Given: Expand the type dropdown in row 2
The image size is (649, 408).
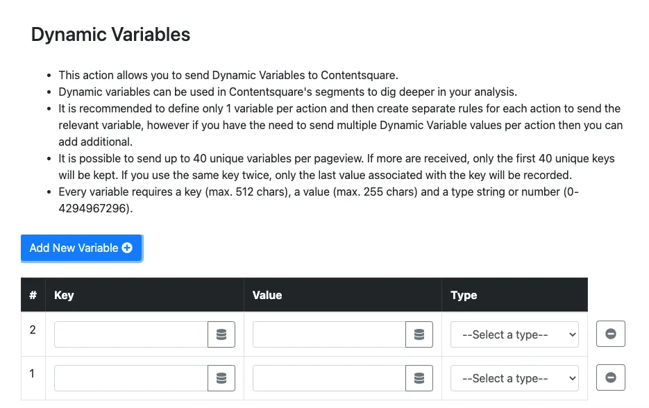Looking at the screenshot, I should click(514, 334).
